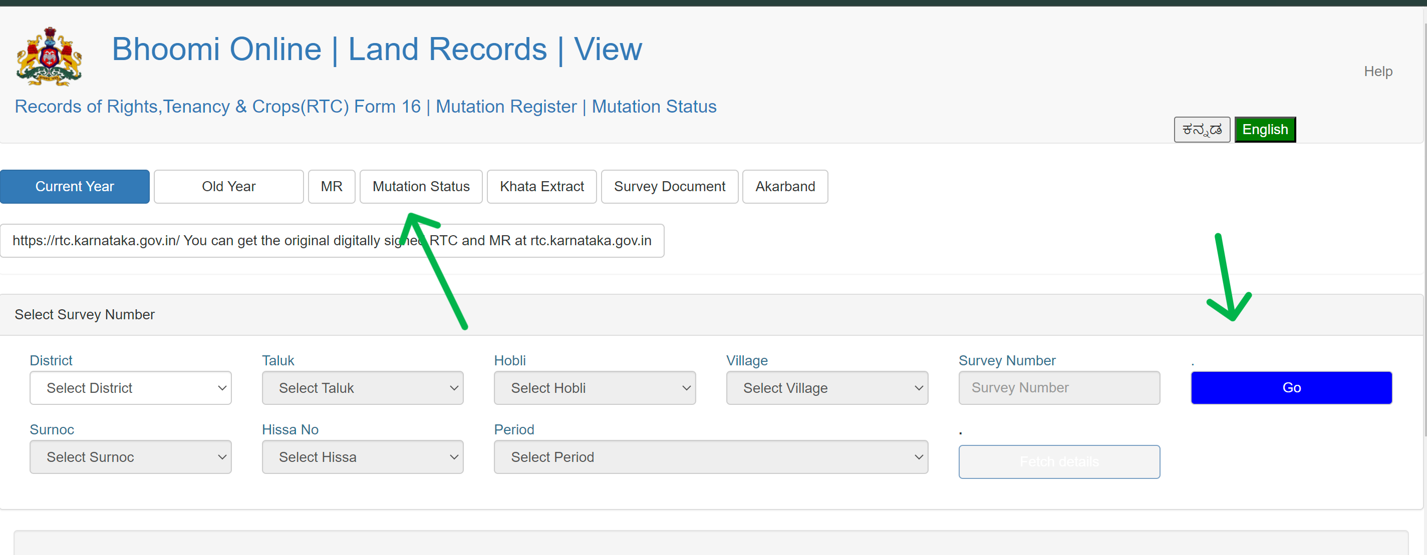Switch language to English
The height and width of the screenshot is (555, 1427).
[x=1265, y=130]
